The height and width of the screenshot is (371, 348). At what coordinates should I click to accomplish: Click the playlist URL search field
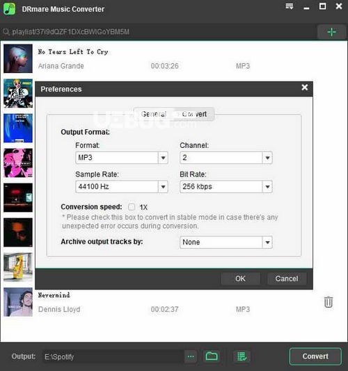tap(159, 32)
